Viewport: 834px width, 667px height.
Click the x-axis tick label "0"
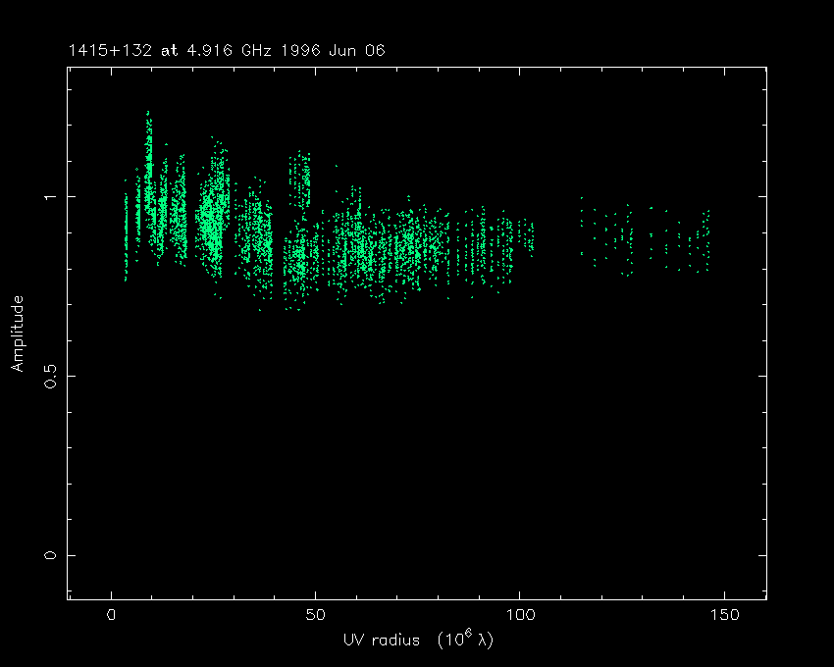tap(111, 615)
